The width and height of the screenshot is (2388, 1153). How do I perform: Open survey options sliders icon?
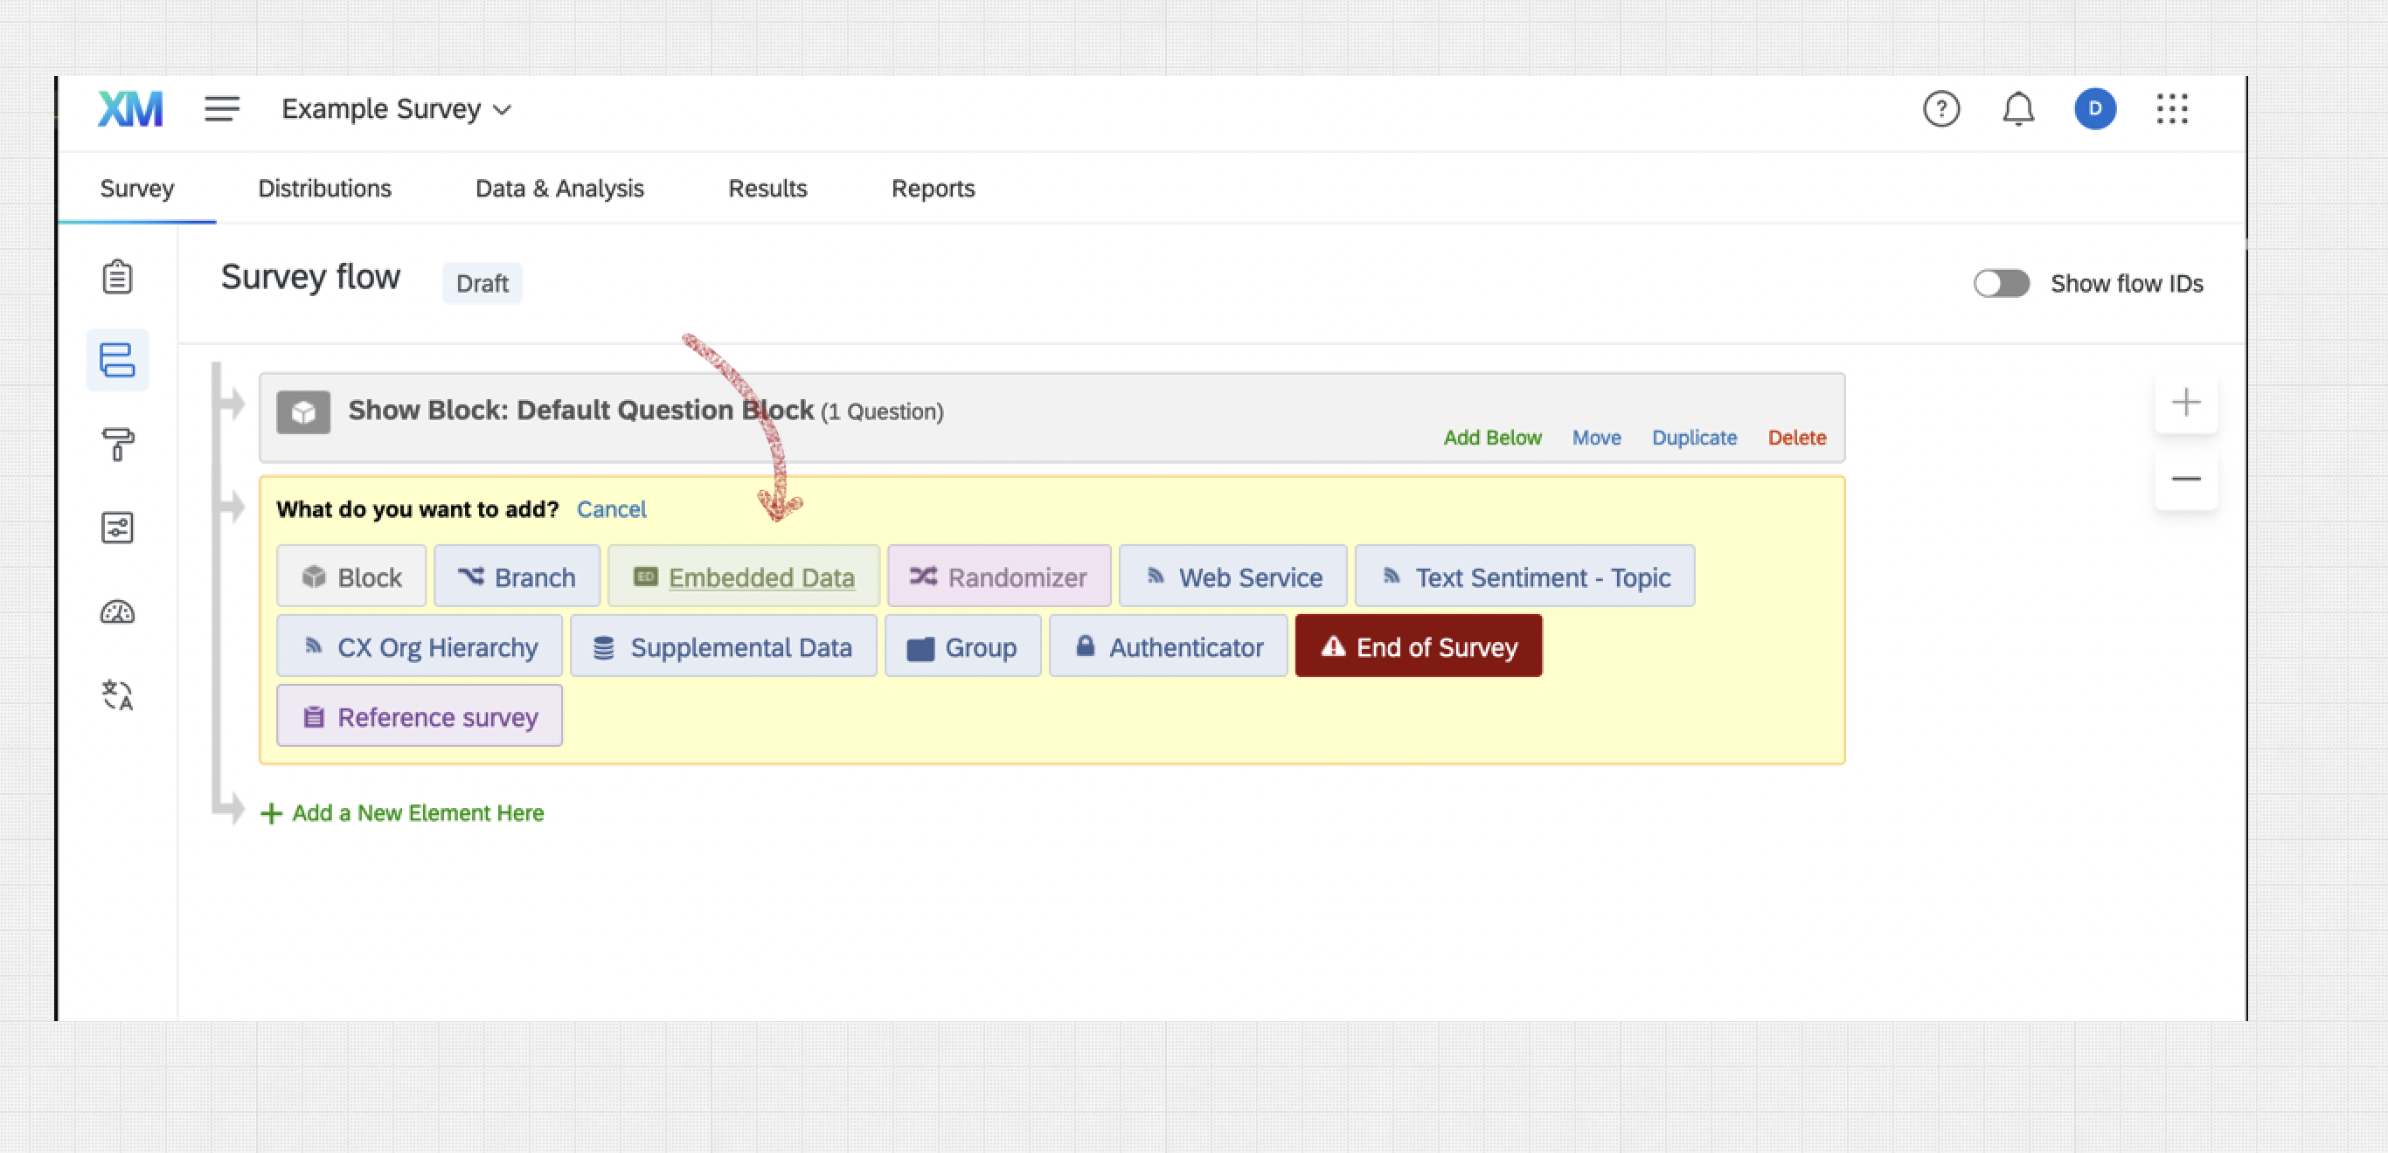tap(117, 528)
